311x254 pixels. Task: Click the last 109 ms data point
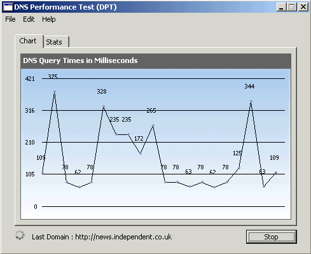276,173
